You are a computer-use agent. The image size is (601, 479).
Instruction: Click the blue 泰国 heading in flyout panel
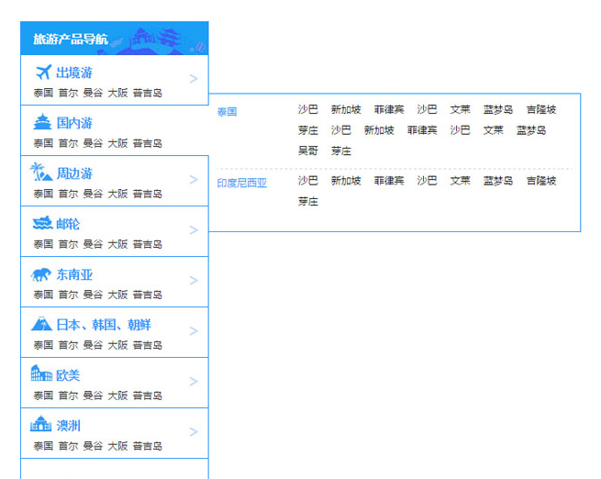click(227, 112)
